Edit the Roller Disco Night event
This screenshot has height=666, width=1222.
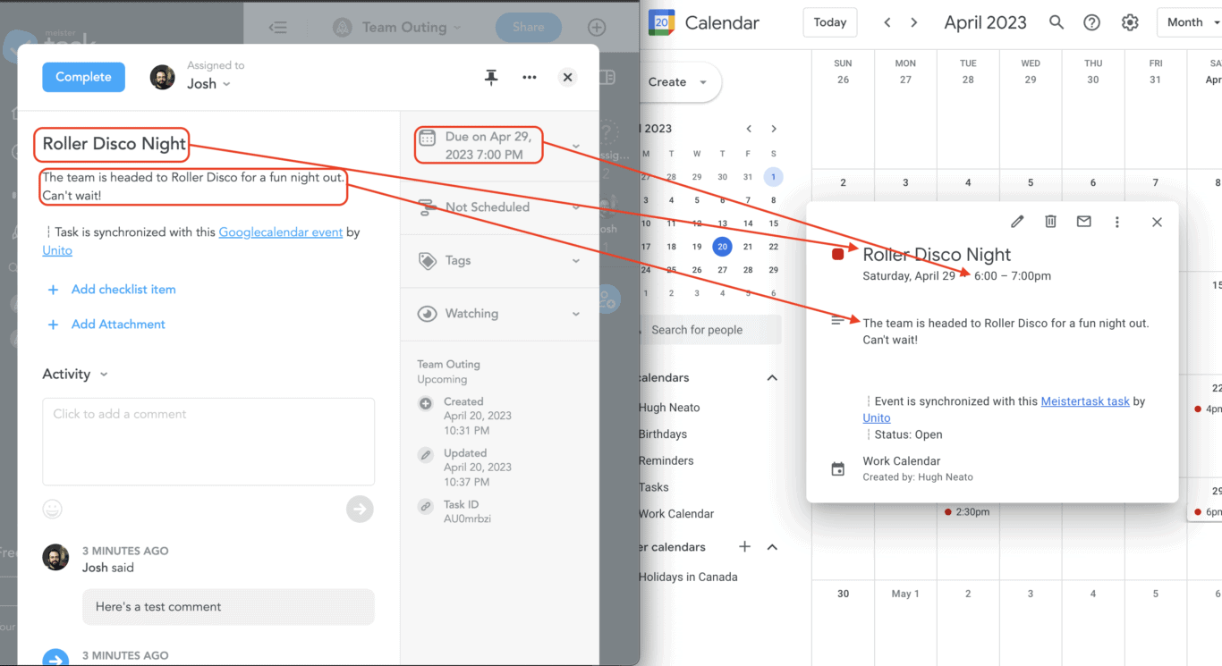point(1017,222)
